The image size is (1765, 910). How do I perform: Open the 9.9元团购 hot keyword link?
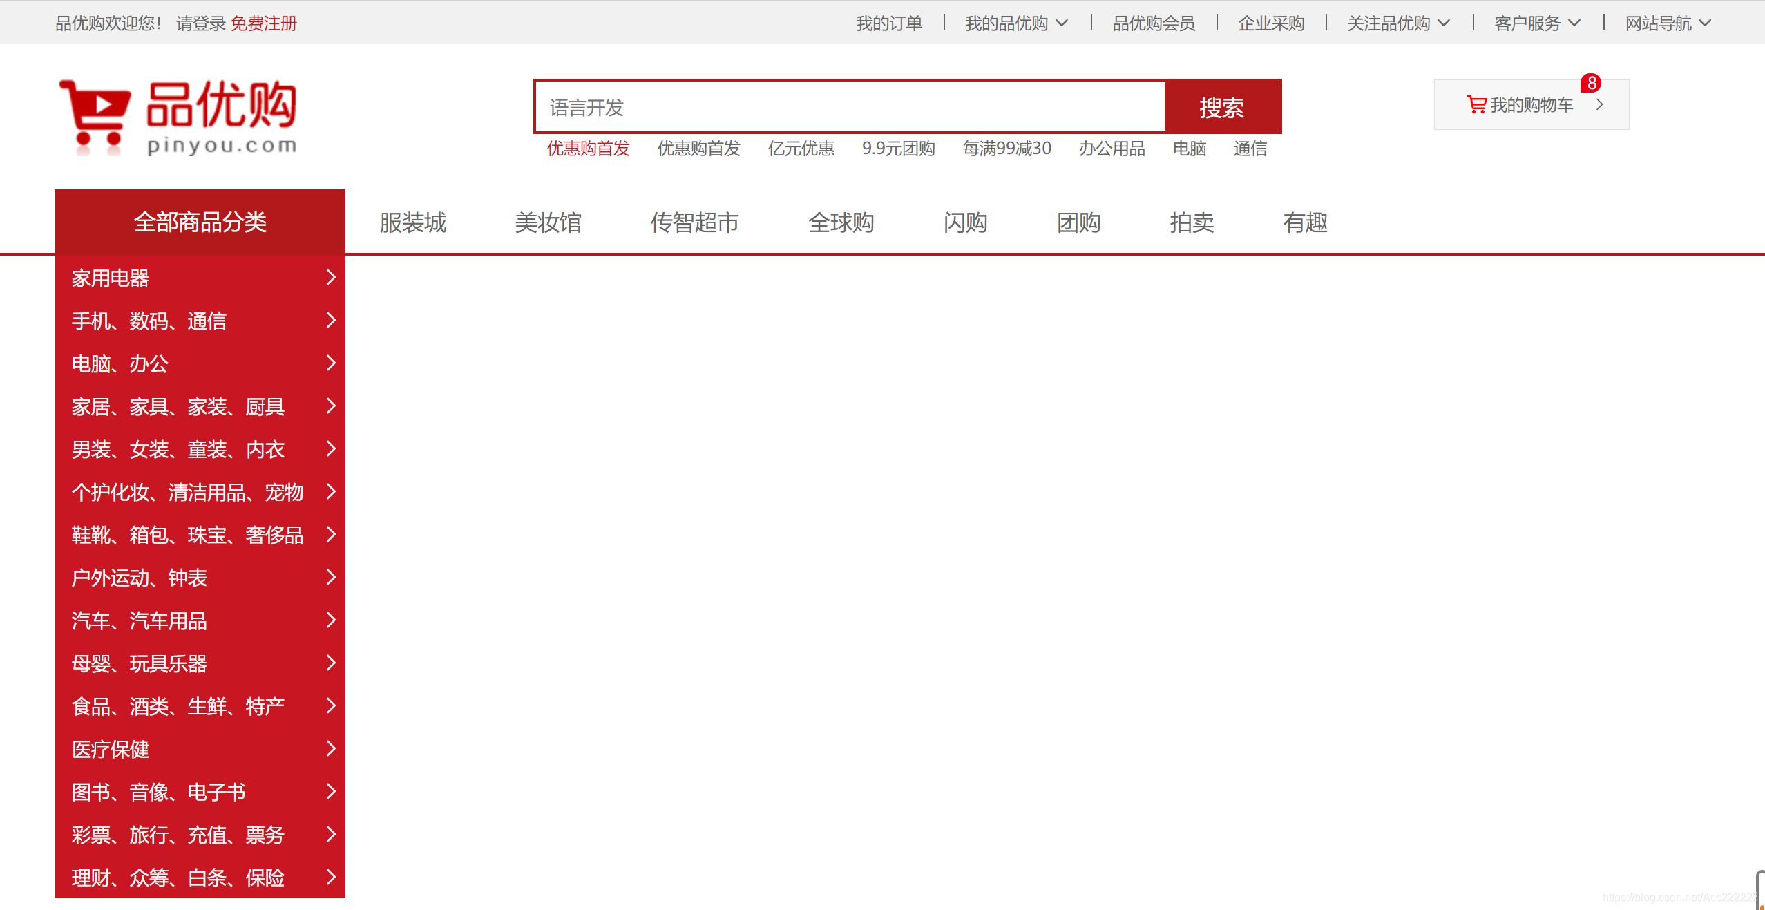pyautogui.click(x=898, y=149)
